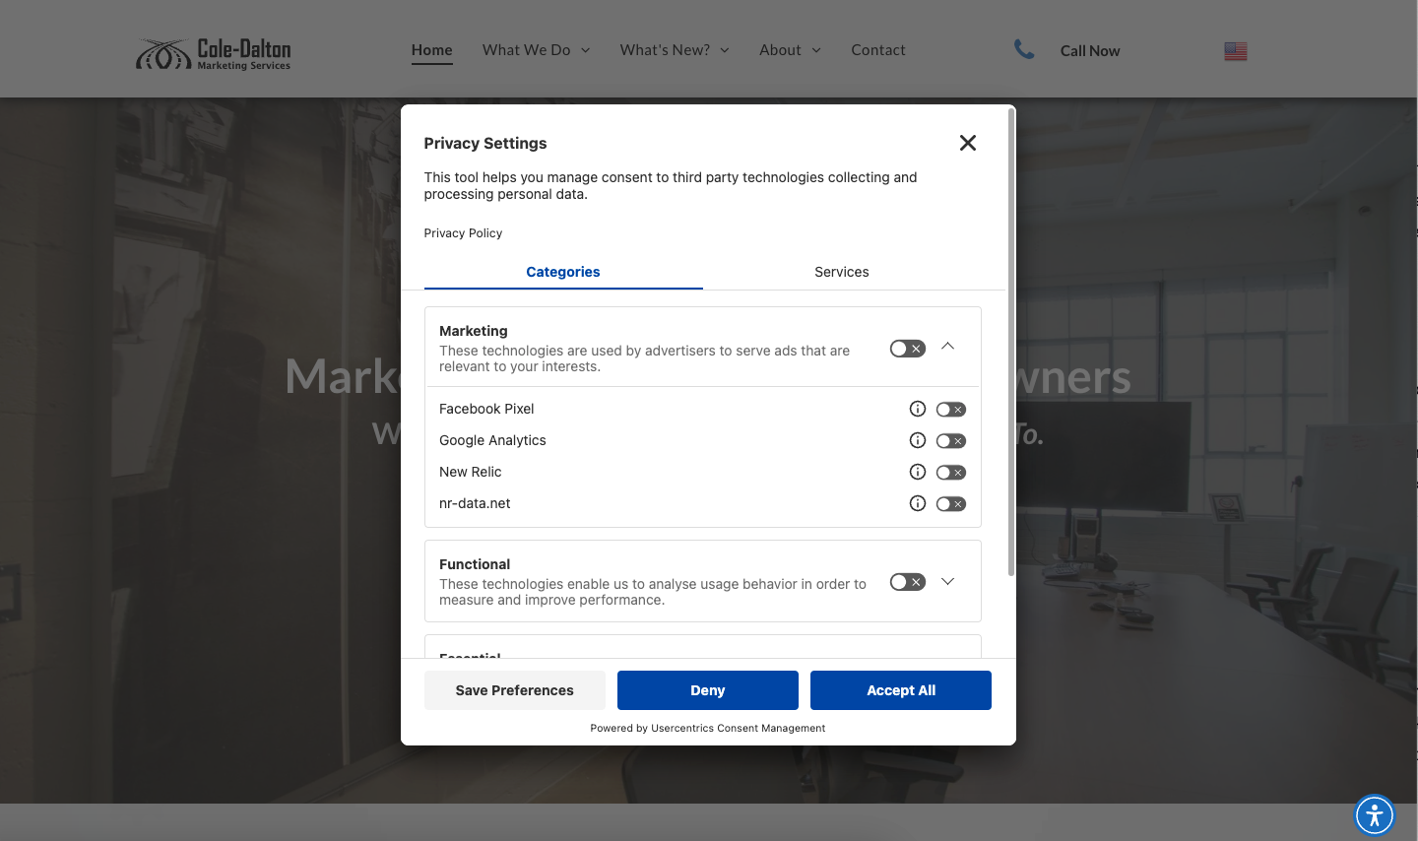Click the Cole-Dalton Marketing Services logo

(214, 54)
